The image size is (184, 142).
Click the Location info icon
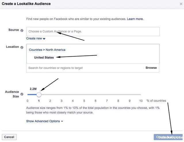[22, 47]
